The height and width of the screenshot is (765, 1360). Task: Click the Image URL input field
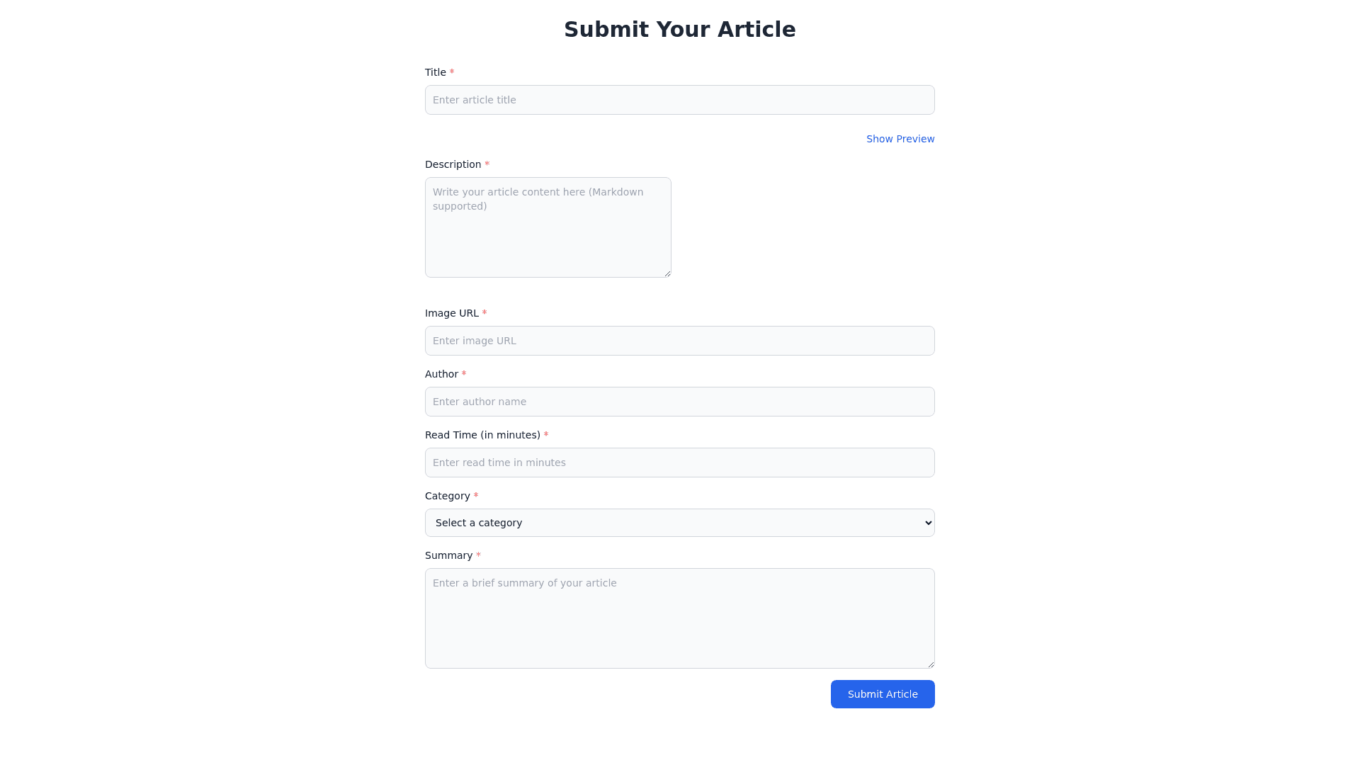pos(679,341)
